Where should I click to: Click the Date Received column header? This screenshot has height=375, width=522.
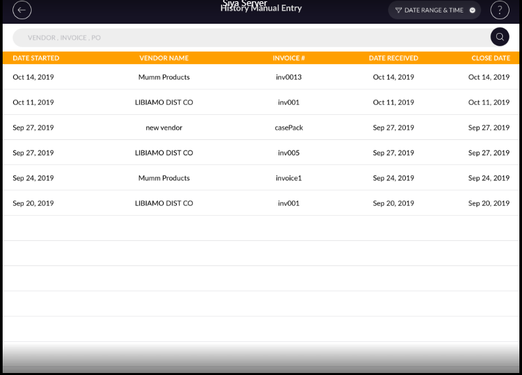click(x=393, y=58)
